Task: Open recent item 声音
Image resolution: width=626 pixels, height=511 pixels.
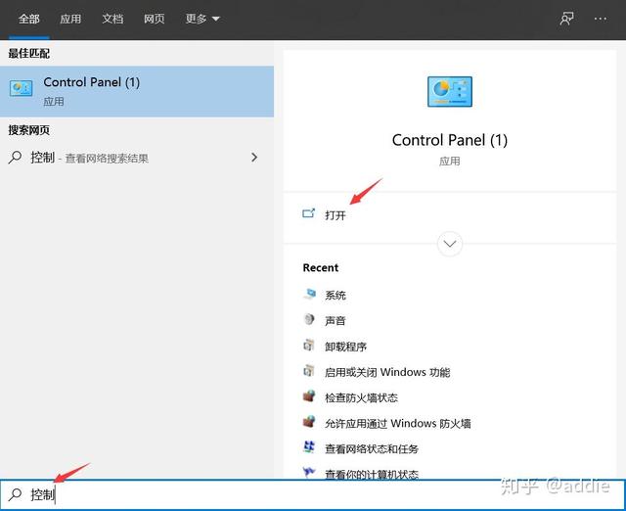Action: [x=335, y=321]
